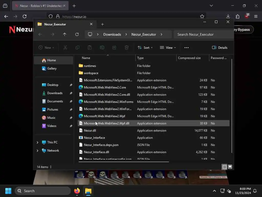This screenshot has width=262, height=197.
Task: Open notification bell in system tray
Action: pyautogui.click(x=255, y=191)
